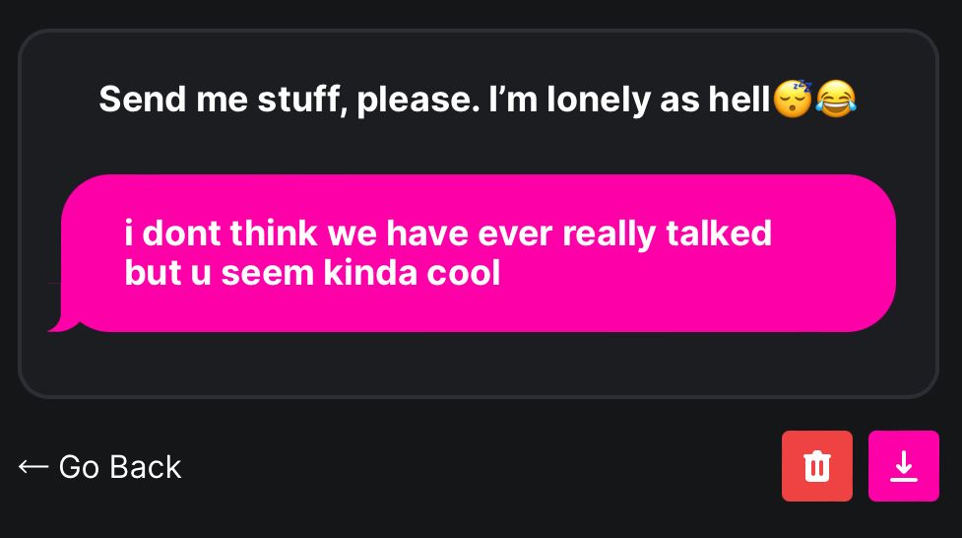Go Back to the previous page
Image resolution: width=962 pixels, height=538 pixels.
click(100, 466)
